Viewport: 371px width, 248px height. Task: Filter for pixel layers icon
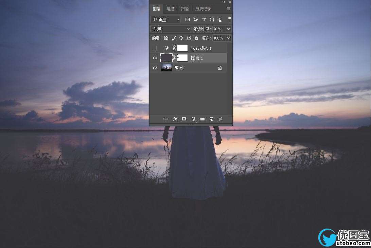pos(188,20)
